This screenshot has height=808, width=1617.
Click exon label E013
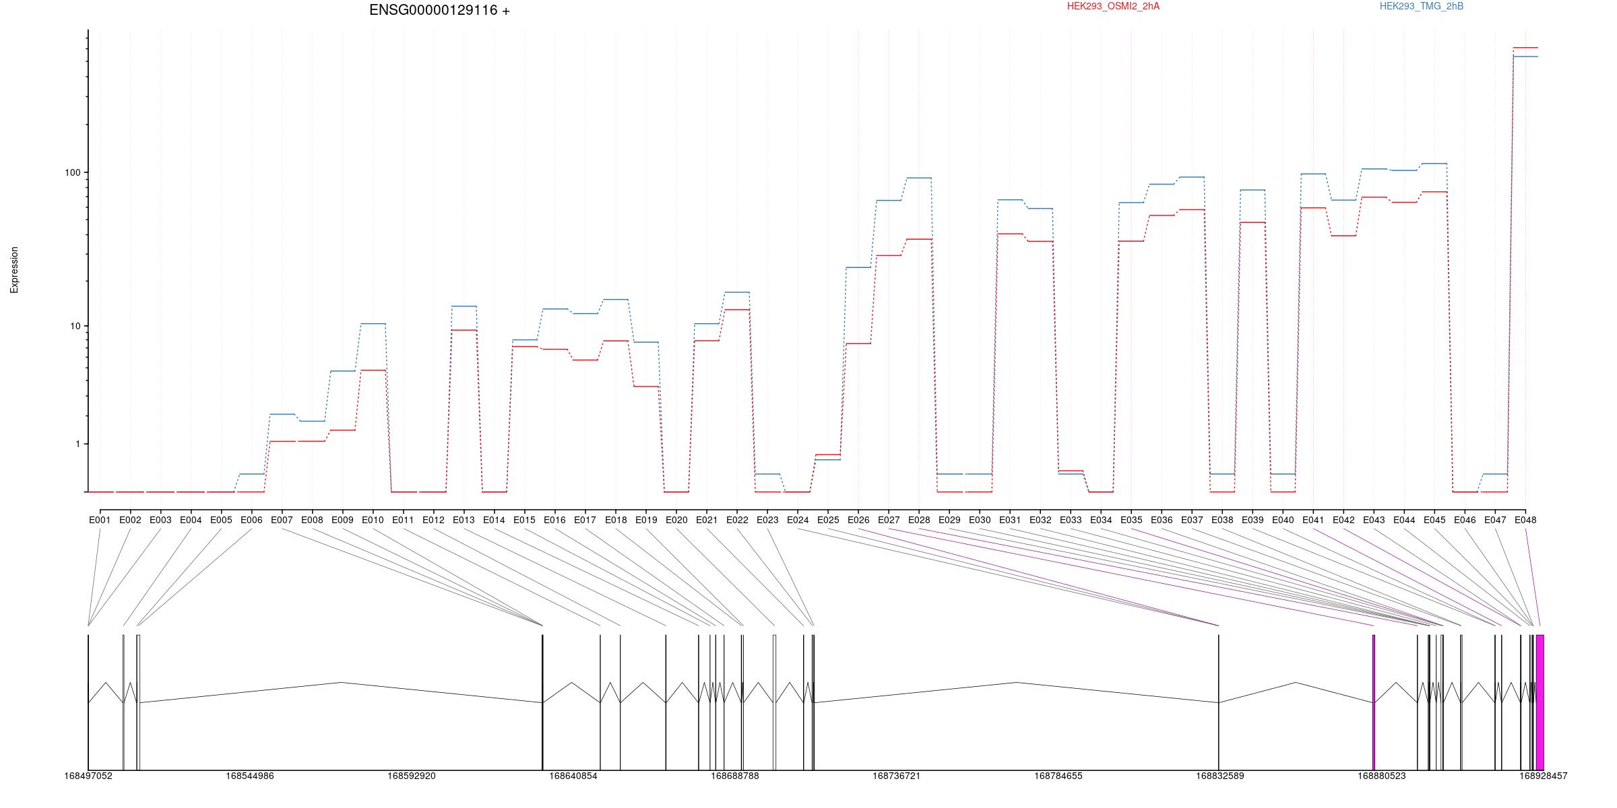coord(464,520)
